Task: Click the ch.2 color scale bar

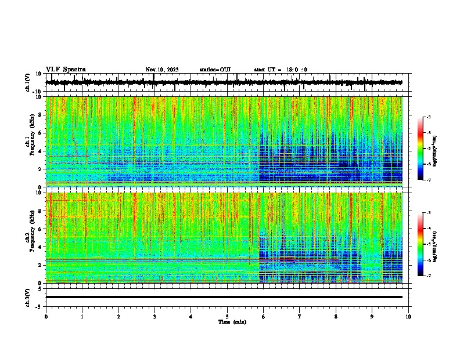Action: point(421,244)
